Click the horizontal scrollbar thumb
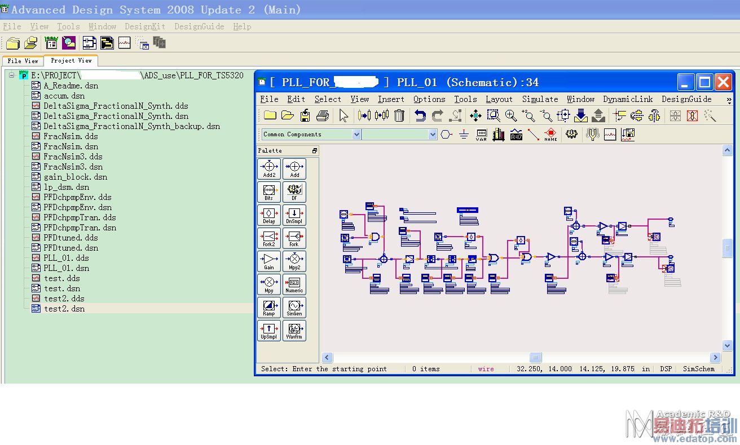Screen dimensions: 740x445 coord(535,357)
